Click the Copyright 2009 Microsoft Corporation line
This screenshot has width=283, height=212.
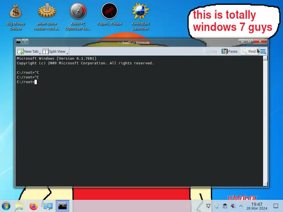[85, 63]
